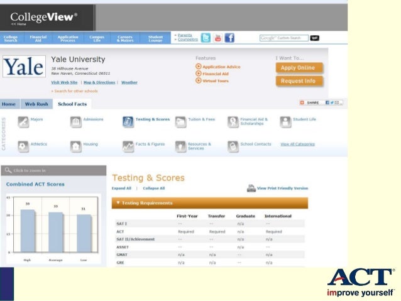
Task: Click the Collapse All link
Action: click(154, 189)
